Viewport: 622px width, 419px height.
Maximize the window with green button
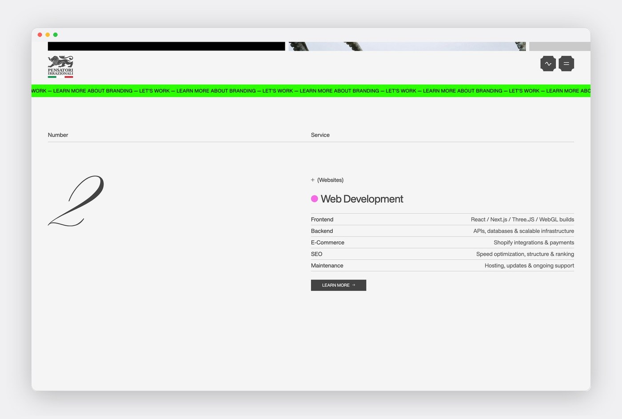click(56, 35)
